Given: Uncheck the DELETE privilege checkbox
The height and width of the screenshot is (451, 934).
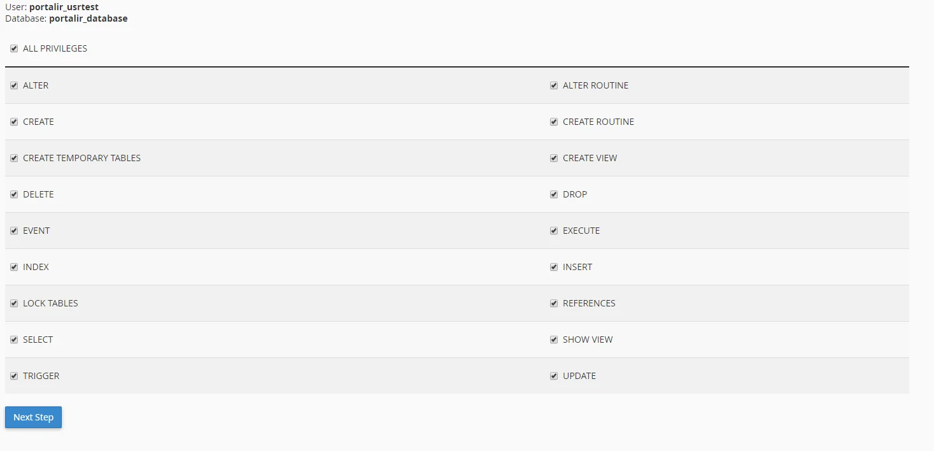Looking at the screenshot, I should [x=14, y=194].
